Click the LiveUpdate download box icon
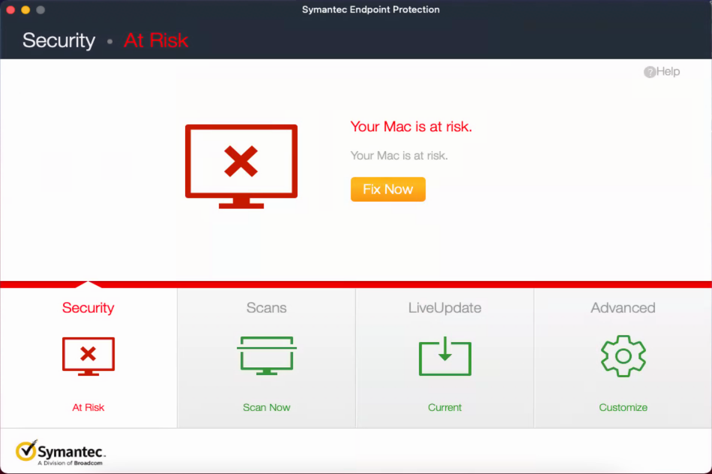 (445, 356)
